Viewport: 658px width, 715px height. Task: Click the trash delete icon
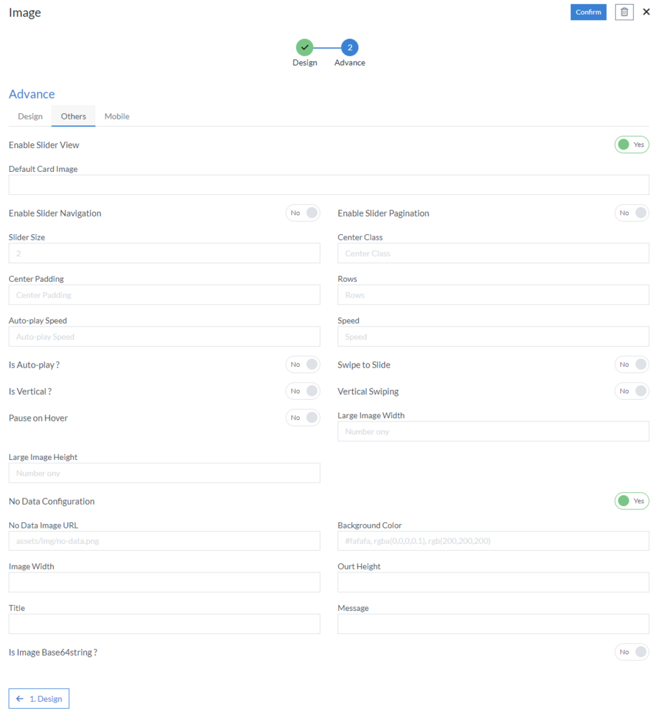pyautogui.click(x=624, y=12)
